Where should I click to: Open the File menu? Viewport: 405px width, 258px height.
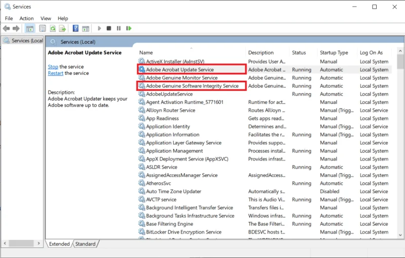coord(9,19)
